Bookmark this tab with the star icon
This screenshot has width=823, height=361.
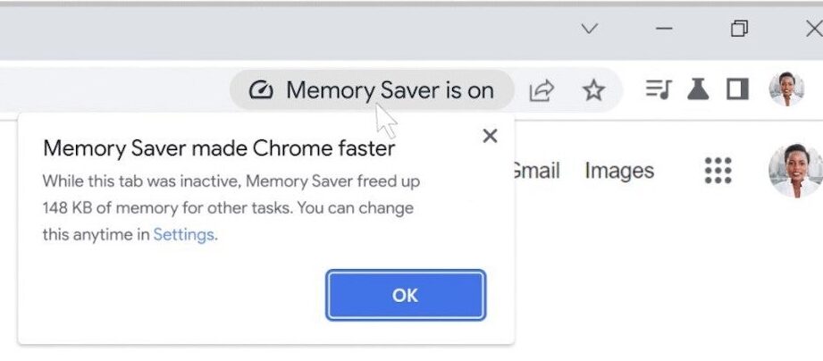point(593,90)
